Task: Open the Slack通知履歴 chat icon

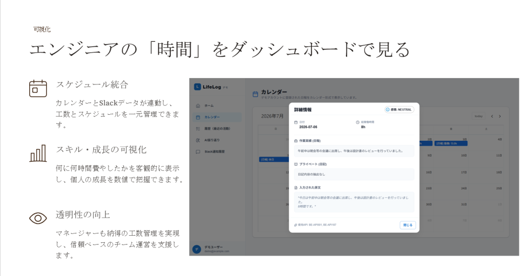Action: 198,152
